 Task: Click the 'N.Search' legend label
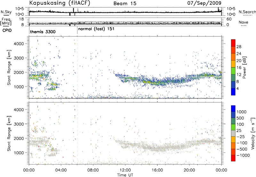tap(247, 12)
